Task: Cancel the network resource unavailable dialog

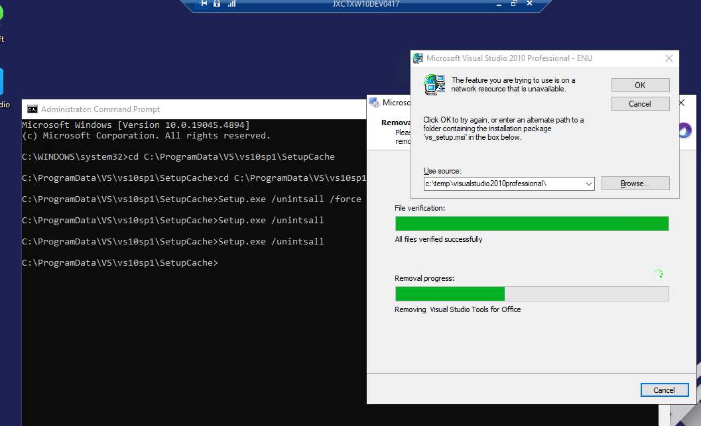Action: tap(640, 103)
